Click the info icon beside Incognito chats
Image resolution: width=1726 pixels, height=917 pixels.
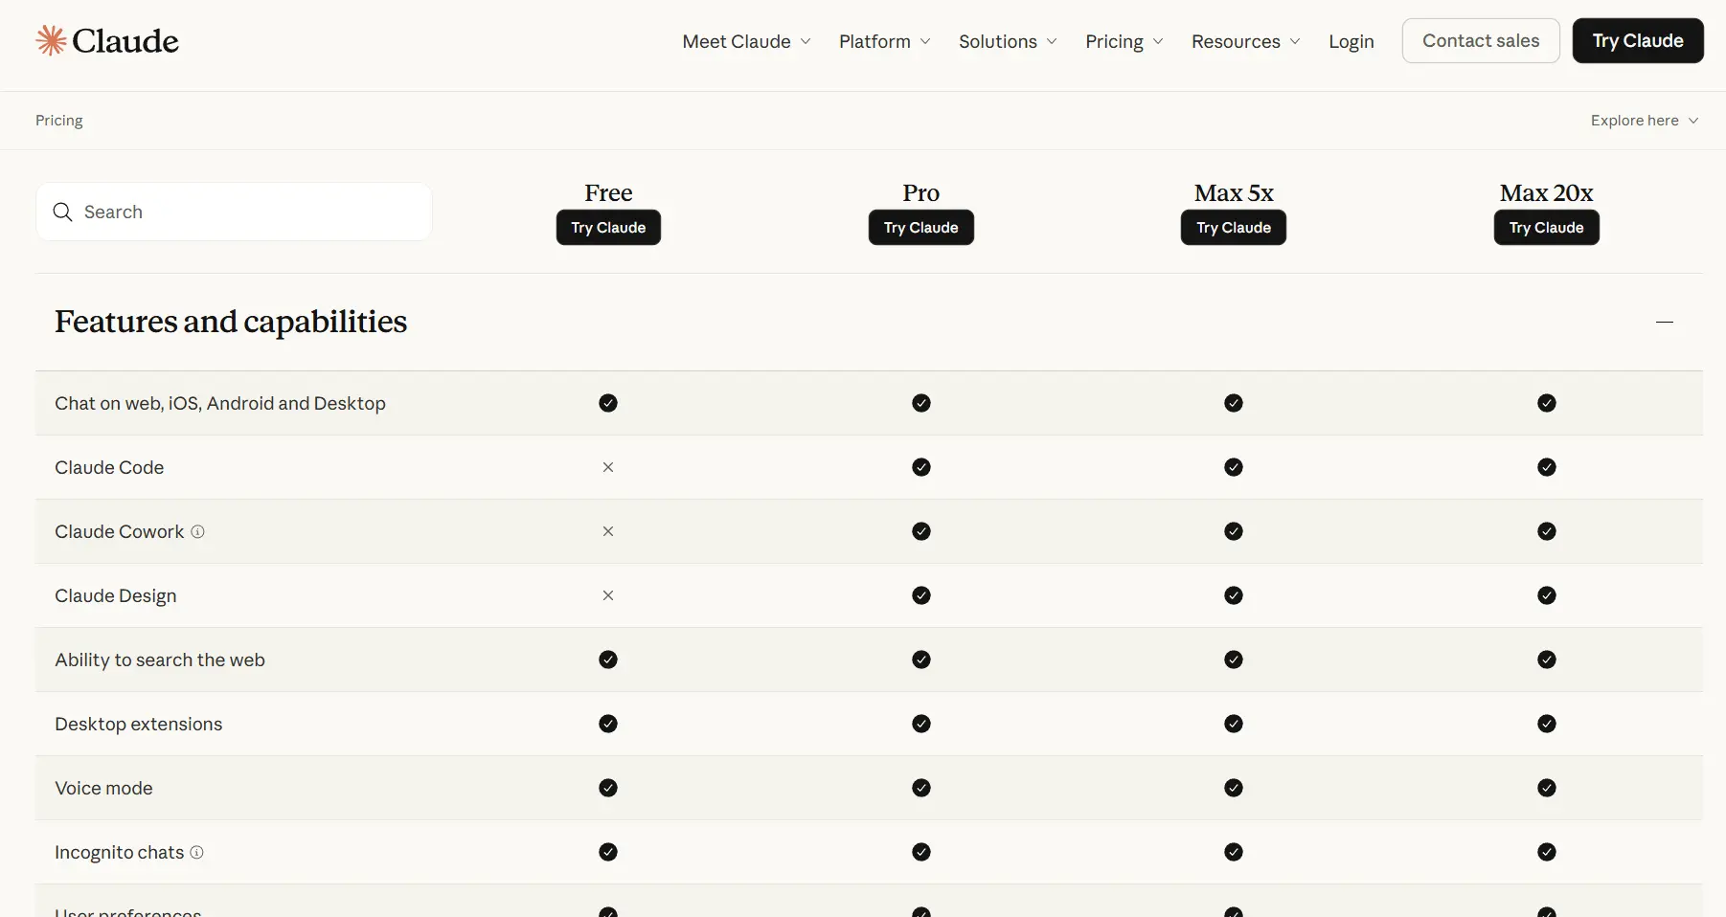pyautogui.click(x=196, y=852)
